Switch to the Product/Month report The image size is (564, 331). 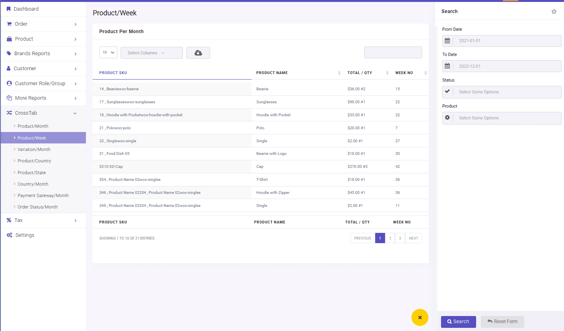pos(32,126)
